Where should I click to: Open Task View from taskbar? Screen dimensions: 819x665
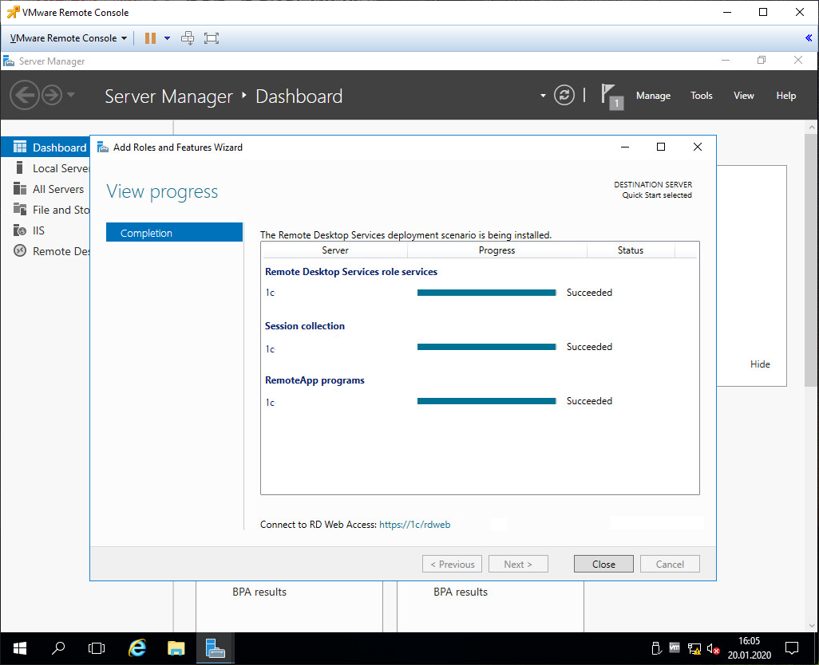click(97, 648)
